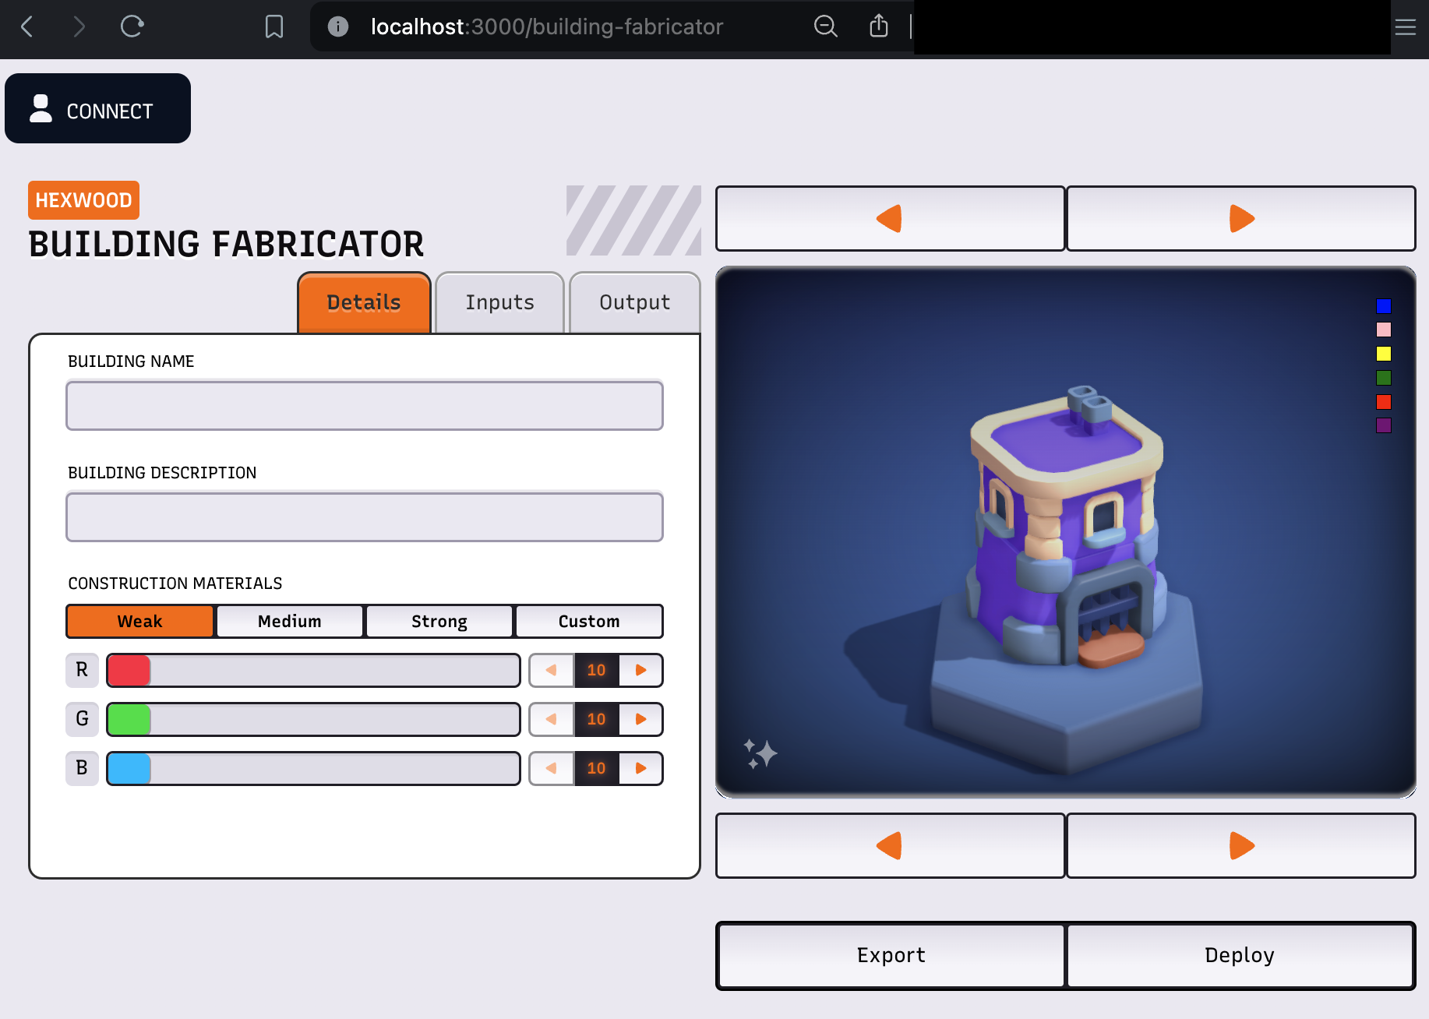Click the Deploy button

point(1240,955)
